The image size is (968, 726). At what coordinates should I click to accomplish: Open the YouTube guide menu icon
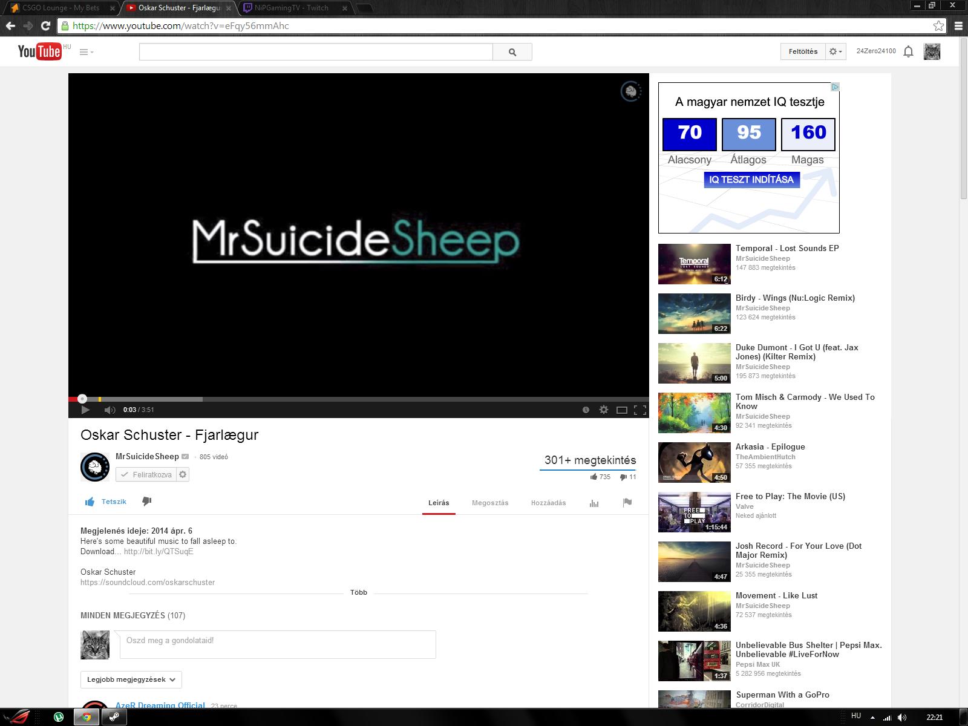(87, 52)
